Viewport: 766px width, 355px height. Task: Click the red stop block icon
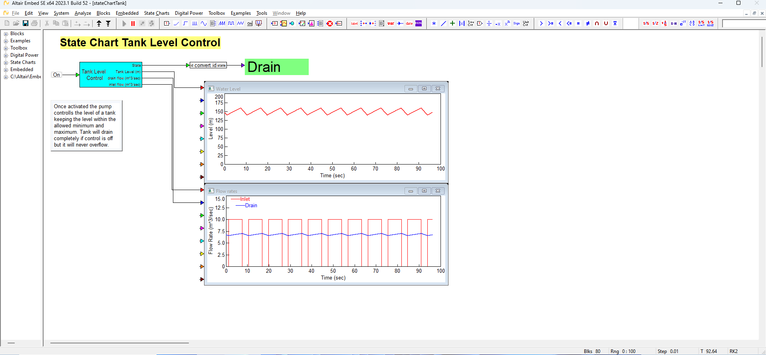point(329,24)
